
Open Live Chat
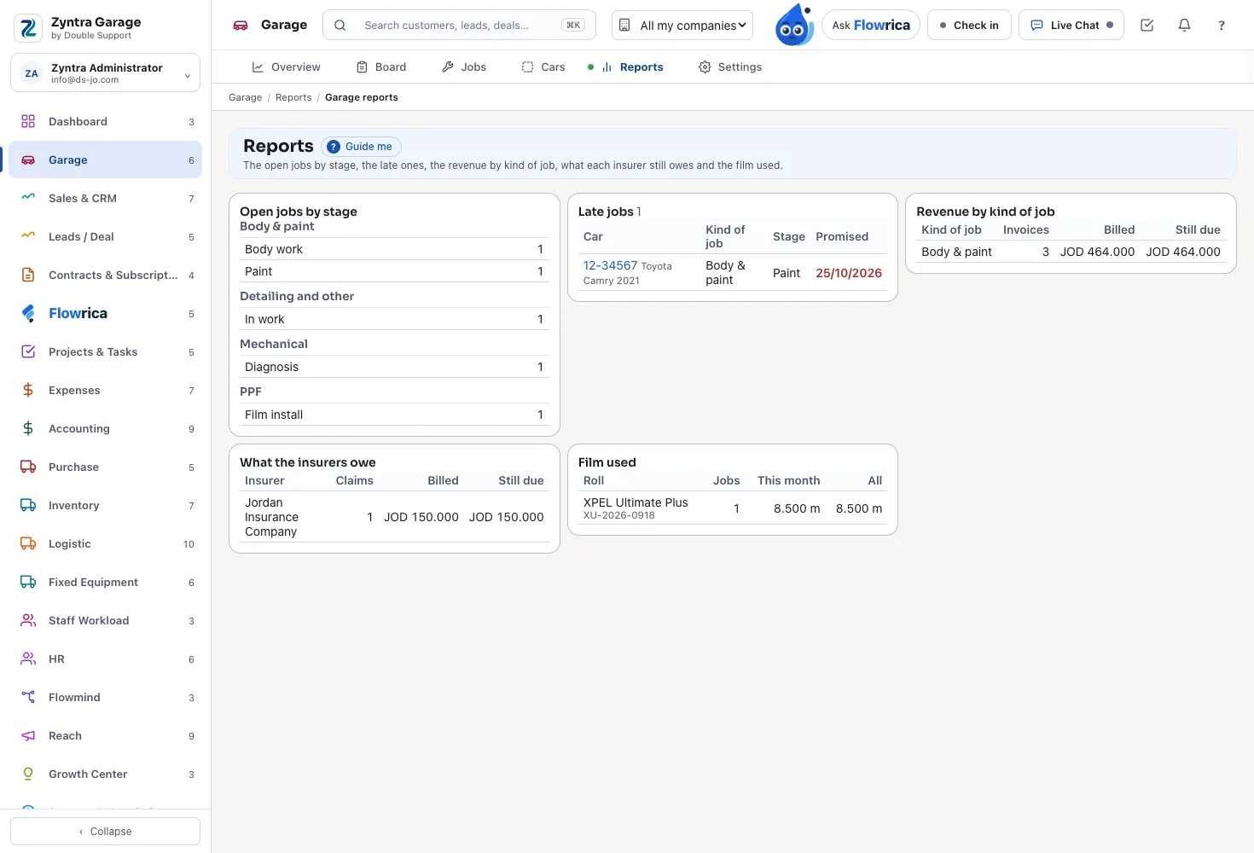[x=1071, y=26]
